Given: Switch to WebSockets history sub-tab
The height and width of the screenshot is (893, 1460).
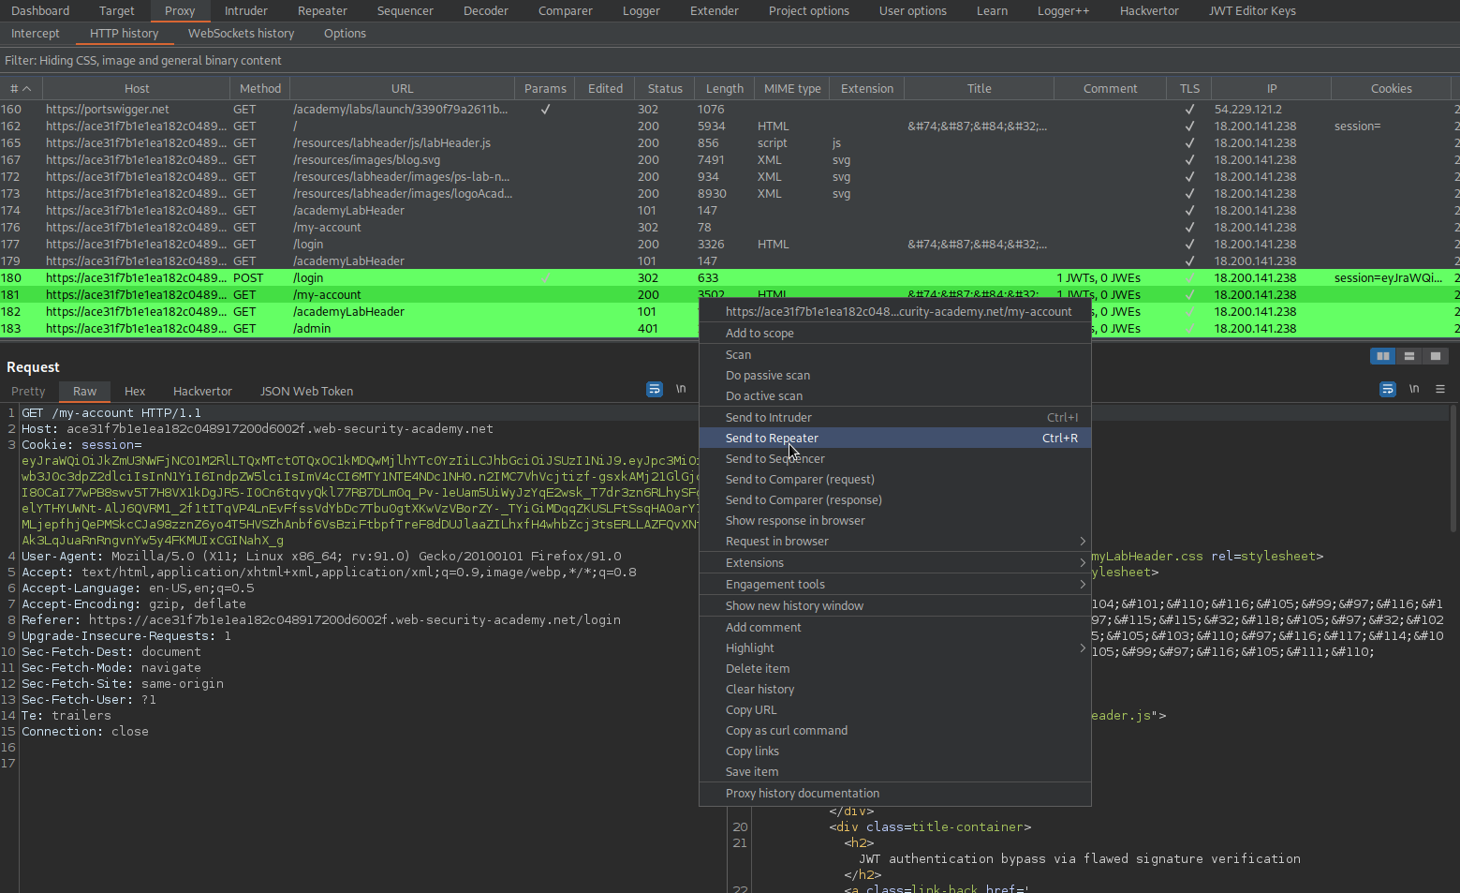Looking at the screenshot, I should tap(242, 34).
